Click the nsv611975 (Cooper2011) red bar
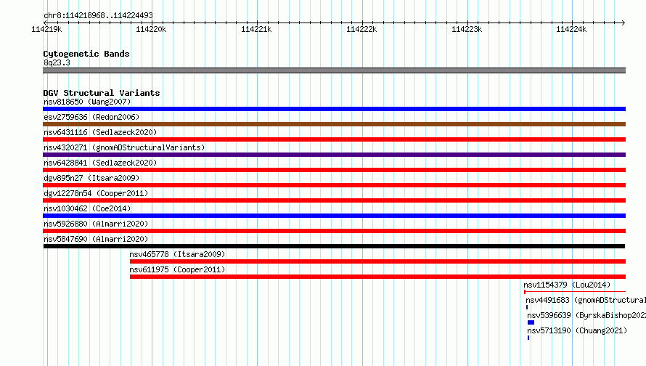The image size is (646, 366). [x=377, y=277]
